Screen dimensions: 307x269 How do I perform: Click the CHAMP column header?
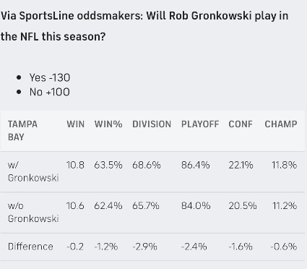281,124
